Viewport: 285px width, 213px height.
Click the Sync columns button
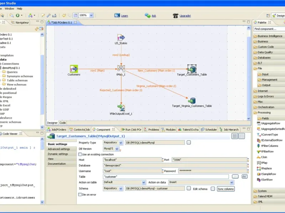[226, 189]
